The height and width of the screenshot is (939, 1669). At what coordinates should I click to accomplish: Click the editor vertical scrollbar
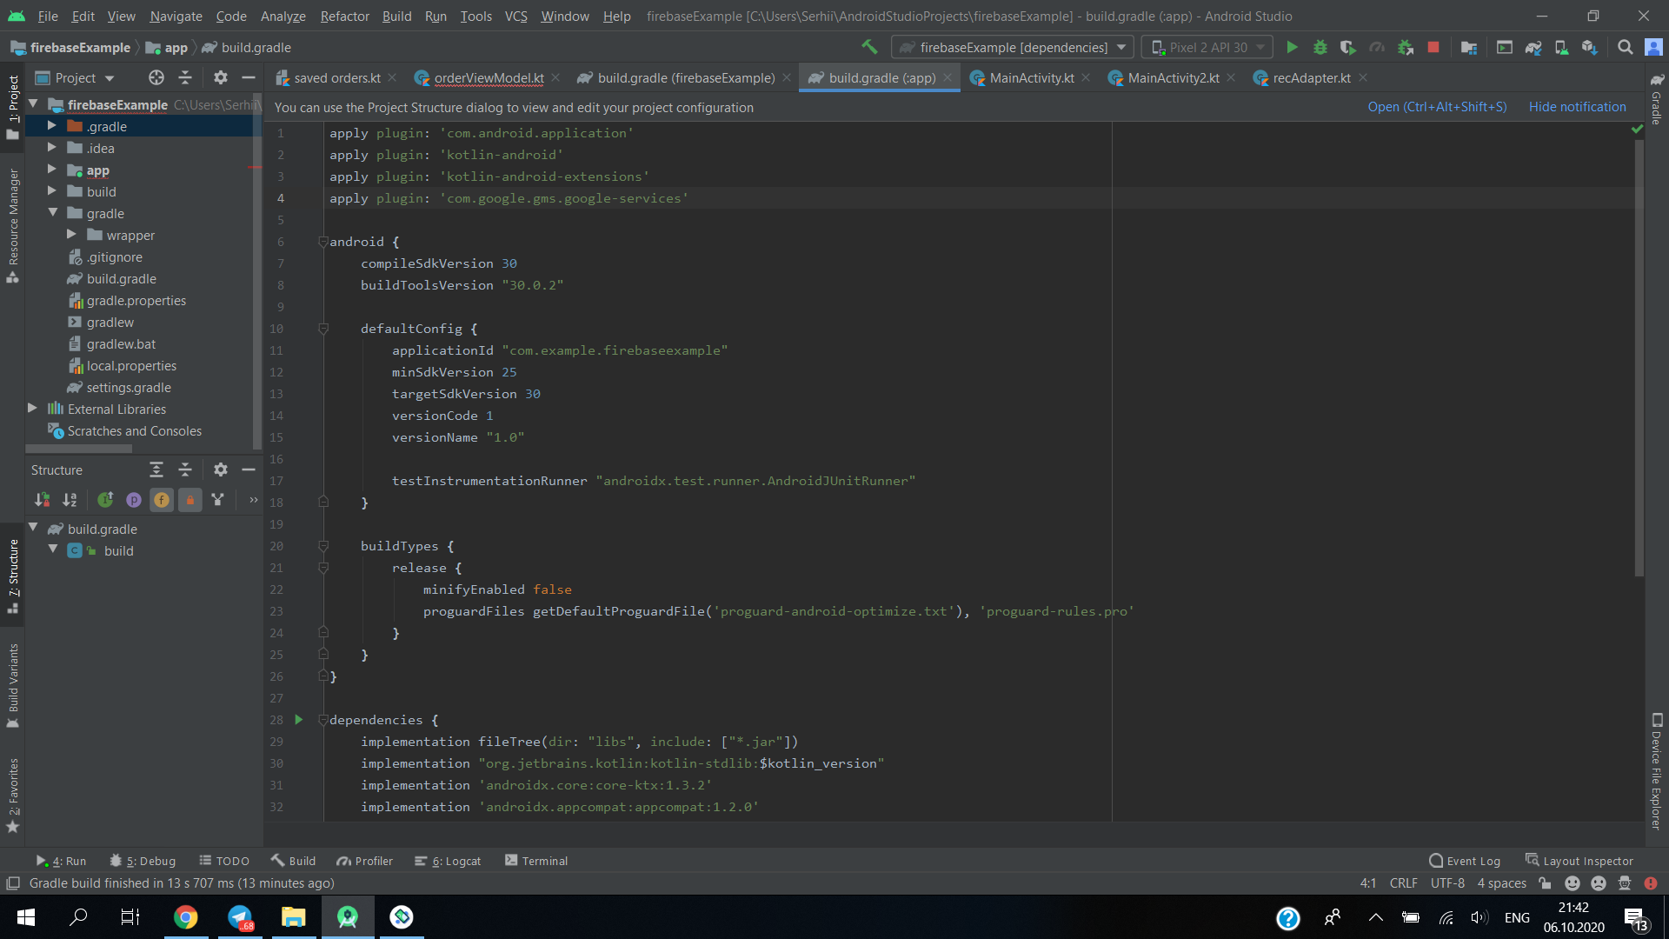(1639, 356)
